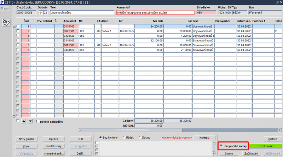Click the green Uzavřít doklad button
This screenshot has width=283, height=157.
[265, 146]
